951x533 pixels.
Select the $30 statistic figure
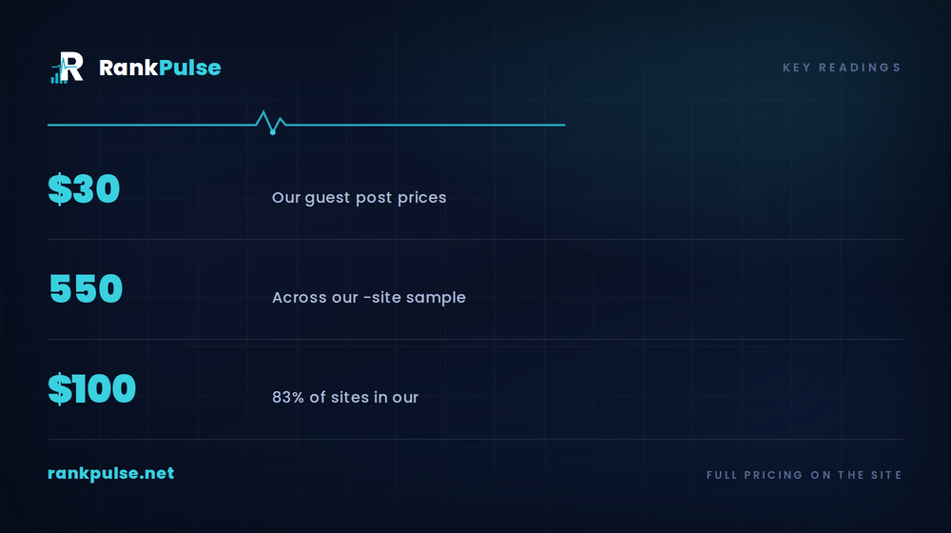(84, 188)
